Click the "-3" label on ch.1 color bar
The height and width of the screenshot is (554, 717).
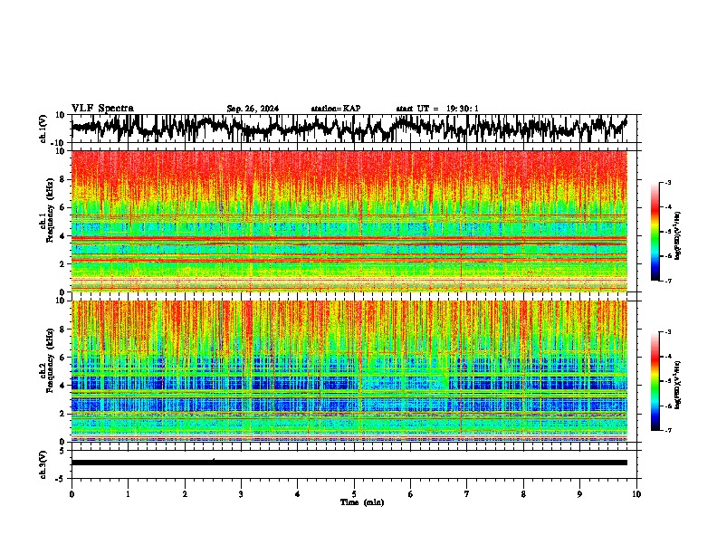667,182
